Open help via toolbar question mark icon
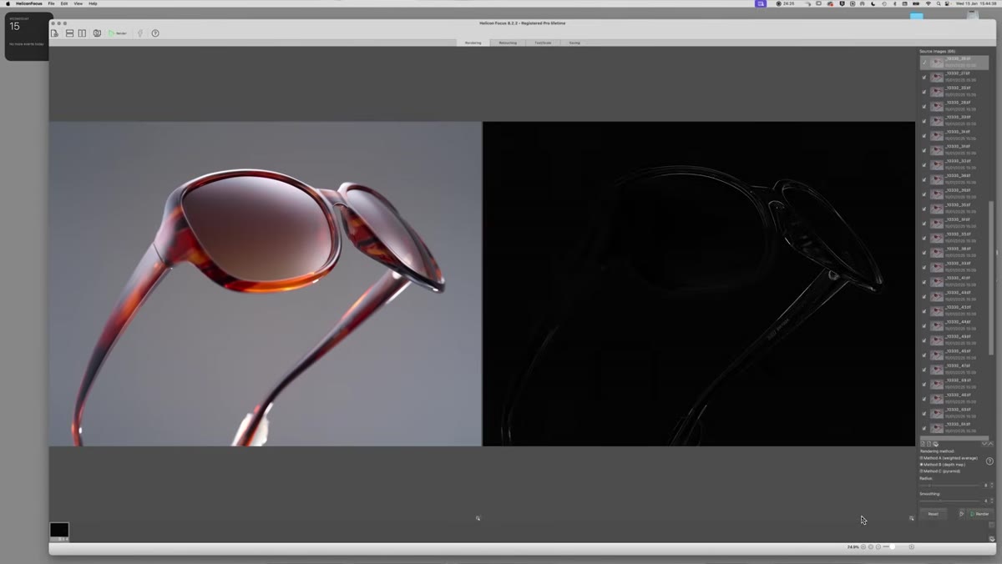1002x564 pixels. click(x=155, y=33)
